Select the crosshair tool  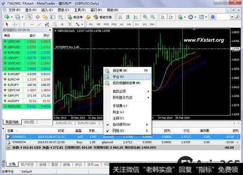click(15, 24)
